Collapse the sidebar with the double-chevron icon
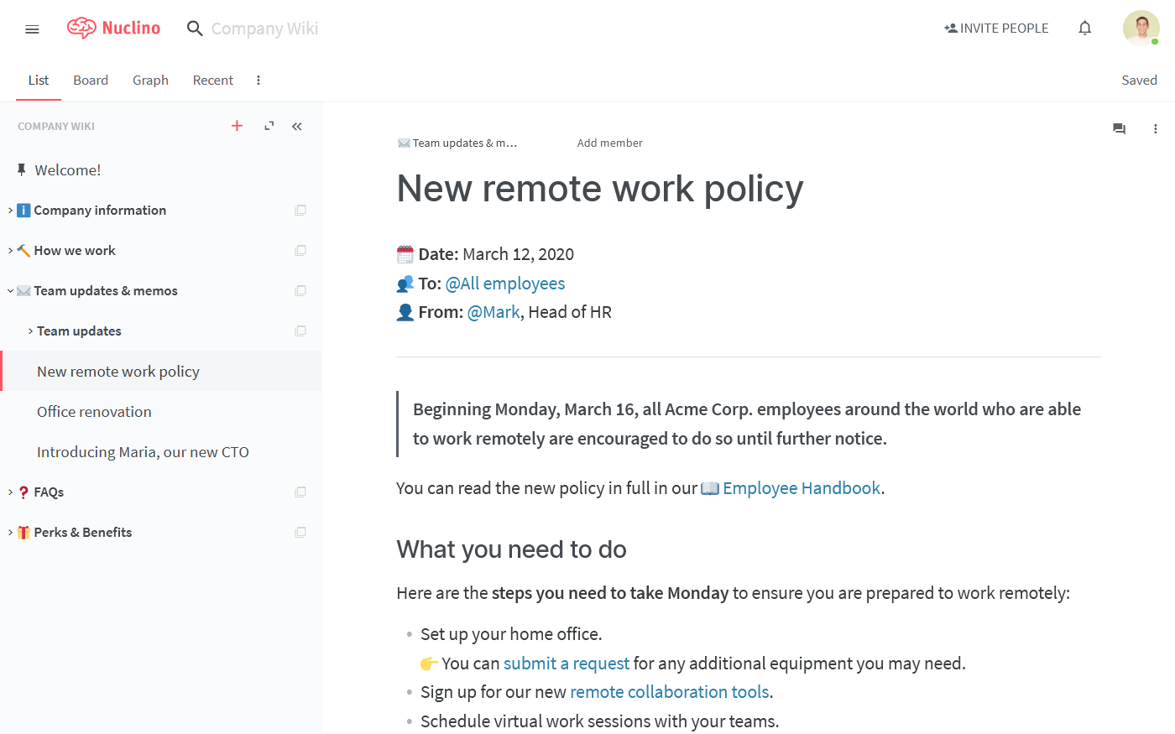This screenshot has width=1175, height=734. point(296,126)
